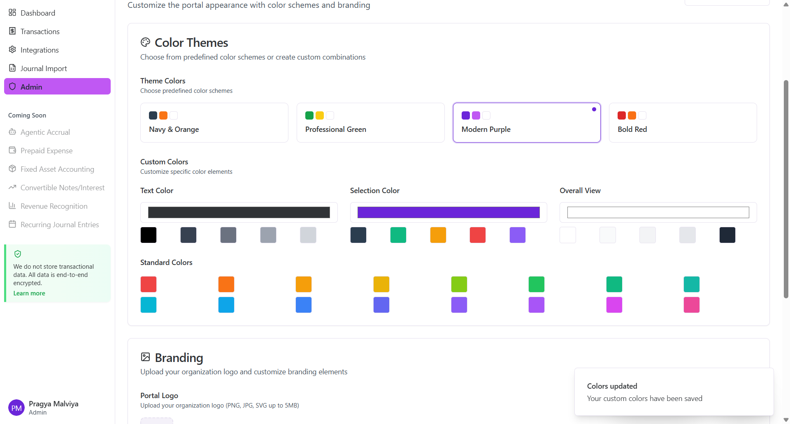
Task: Open the Overall View color picker
Action: click(658, 212)
